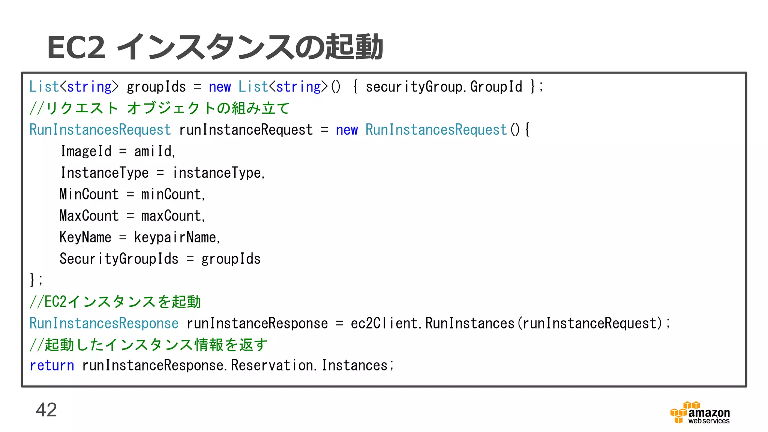This screenshot has height=432, width=768.
Task: Click the closing "};" line
Action: pyautogui.click(x=36, y=280)
